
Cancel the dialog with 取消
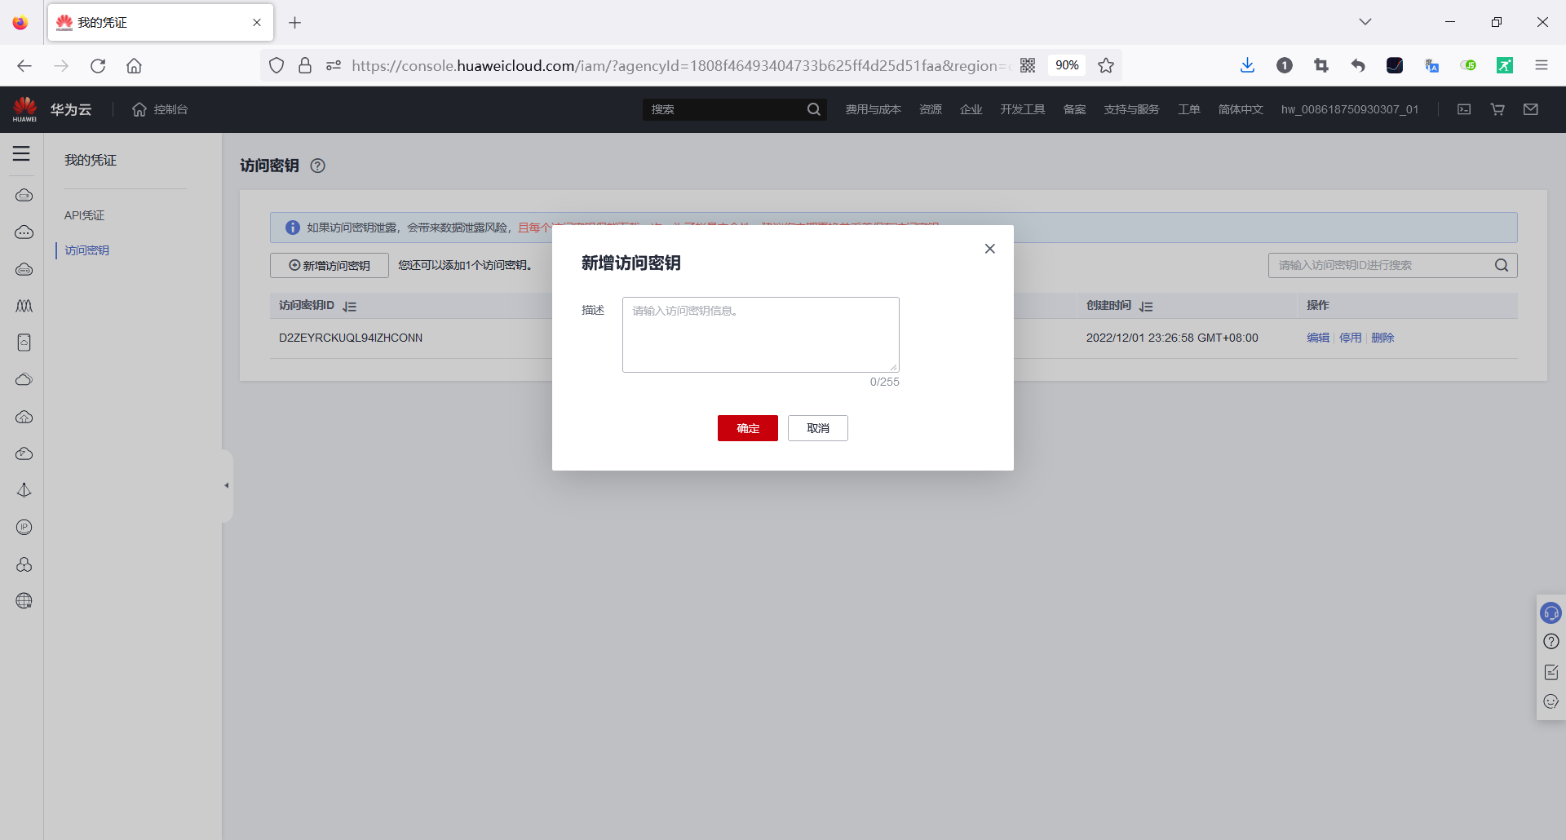pyautogui.click(x=818, y=428)
